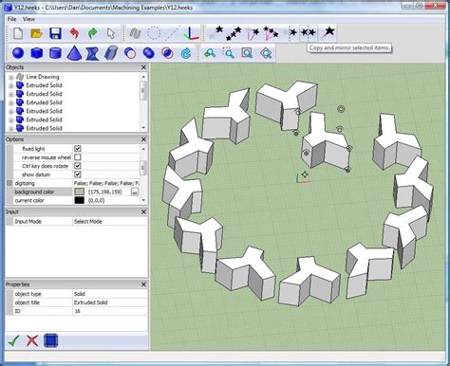Redo the action with the green arrow
450x366 pixels.
[92, 33]
